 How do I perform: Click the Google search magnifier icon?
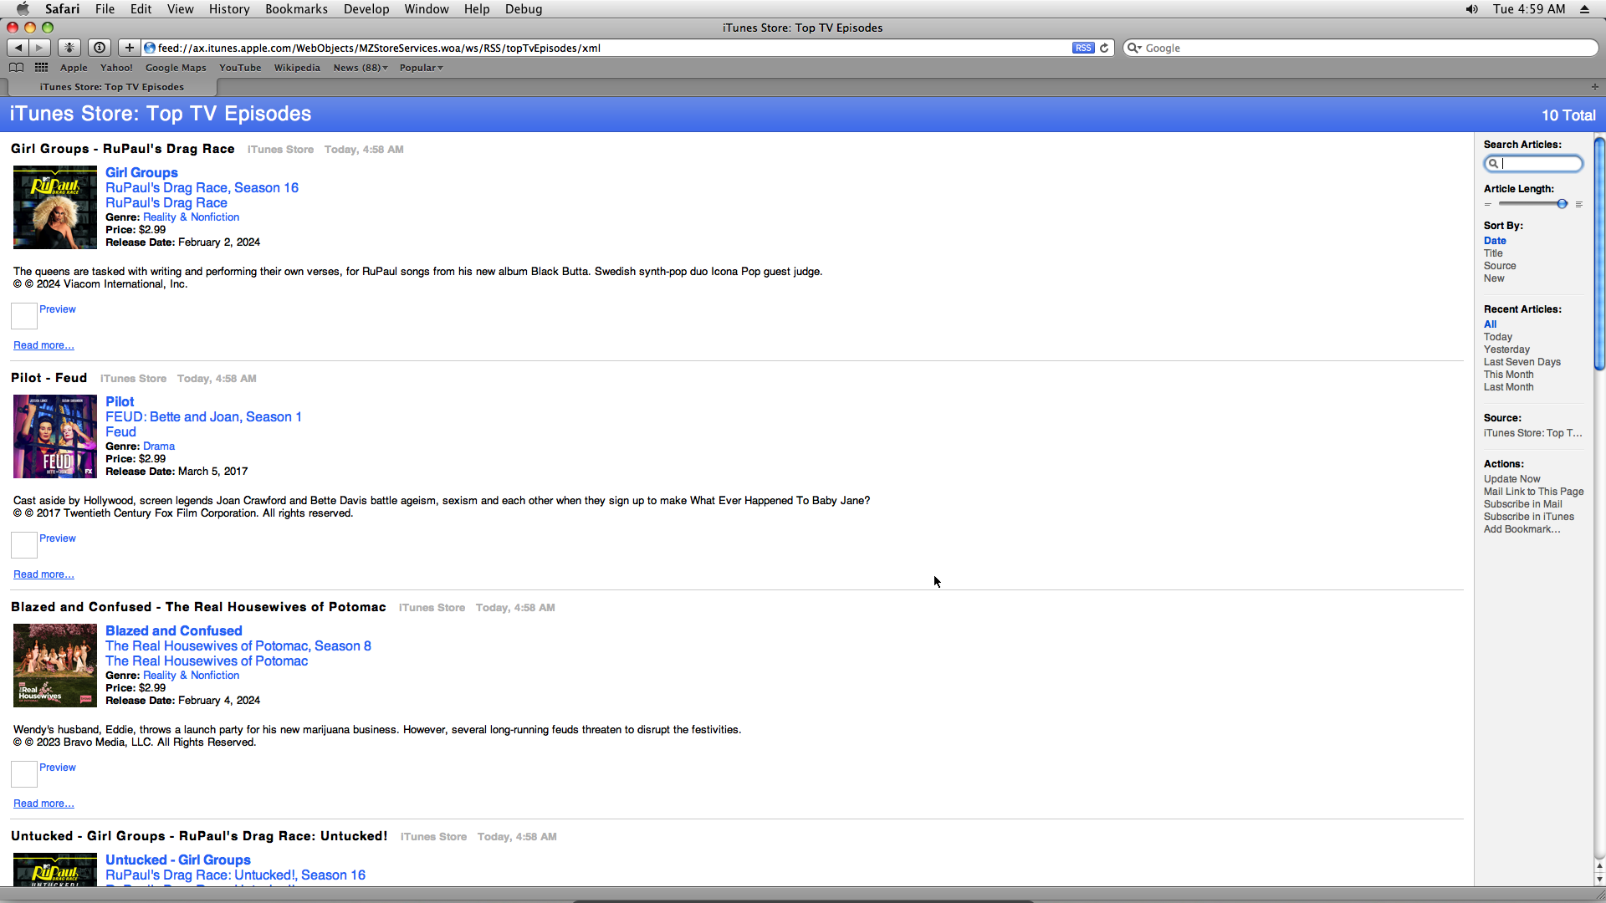1133,48
